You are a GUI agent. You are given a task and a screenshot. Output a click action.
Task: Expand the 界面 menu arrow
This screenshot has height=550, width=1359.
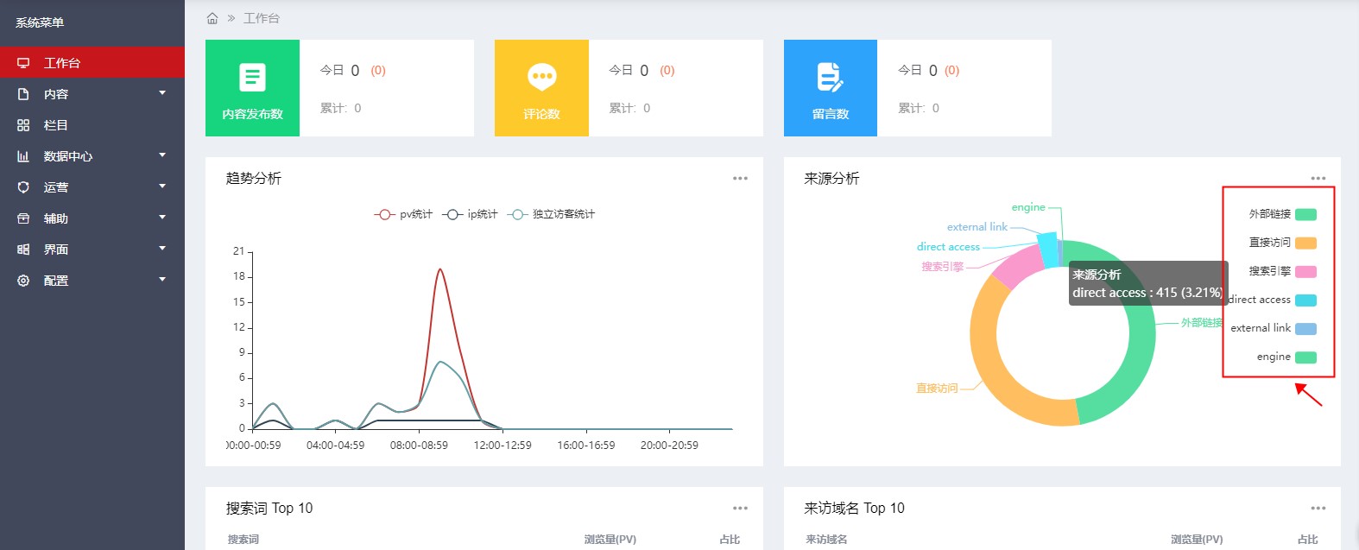(162, 249)
